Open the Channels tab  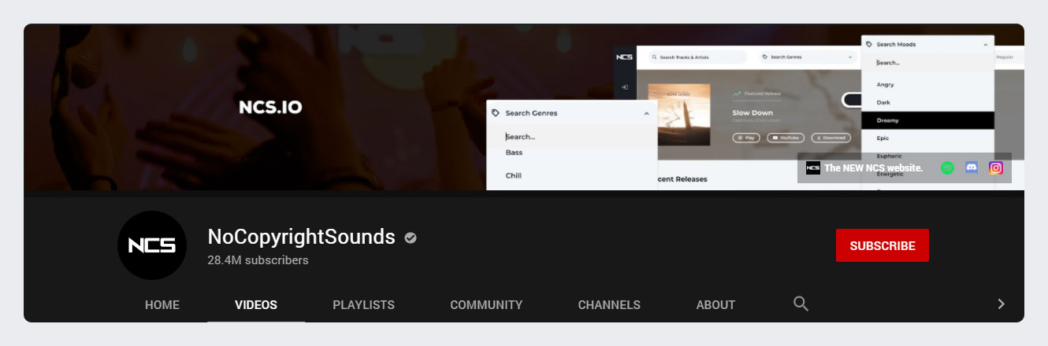tap(609, 305)
